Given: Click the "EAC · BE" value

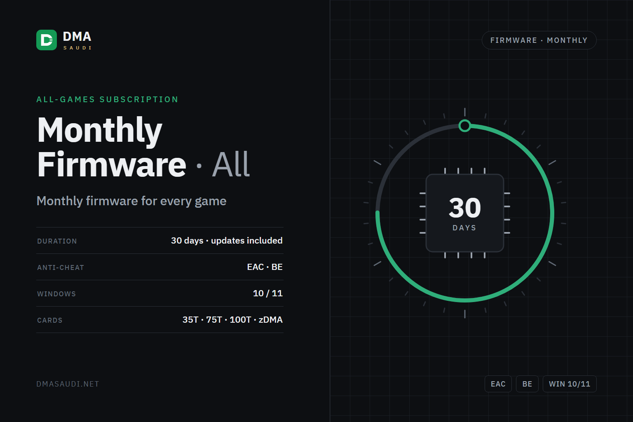Looking at the screenshot, I should point(265,267).
